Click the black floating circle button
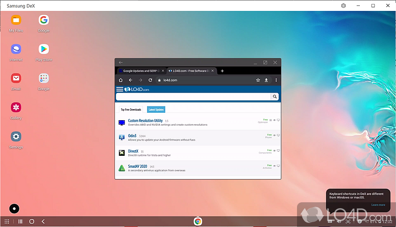 [14, 209]
